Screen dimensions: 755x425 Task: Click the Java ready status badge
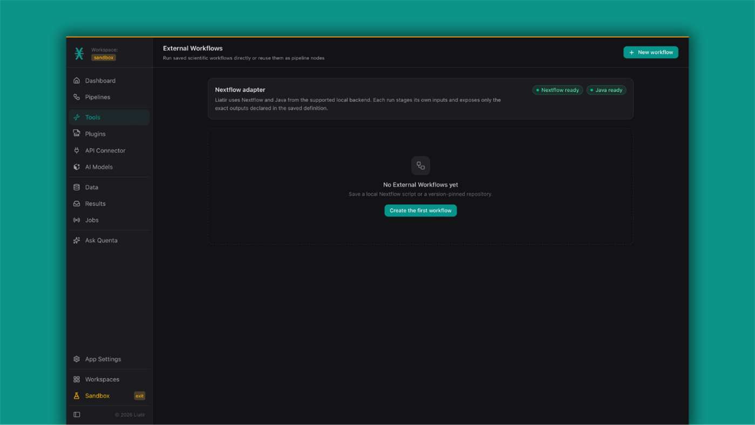(x=607, y=90)
